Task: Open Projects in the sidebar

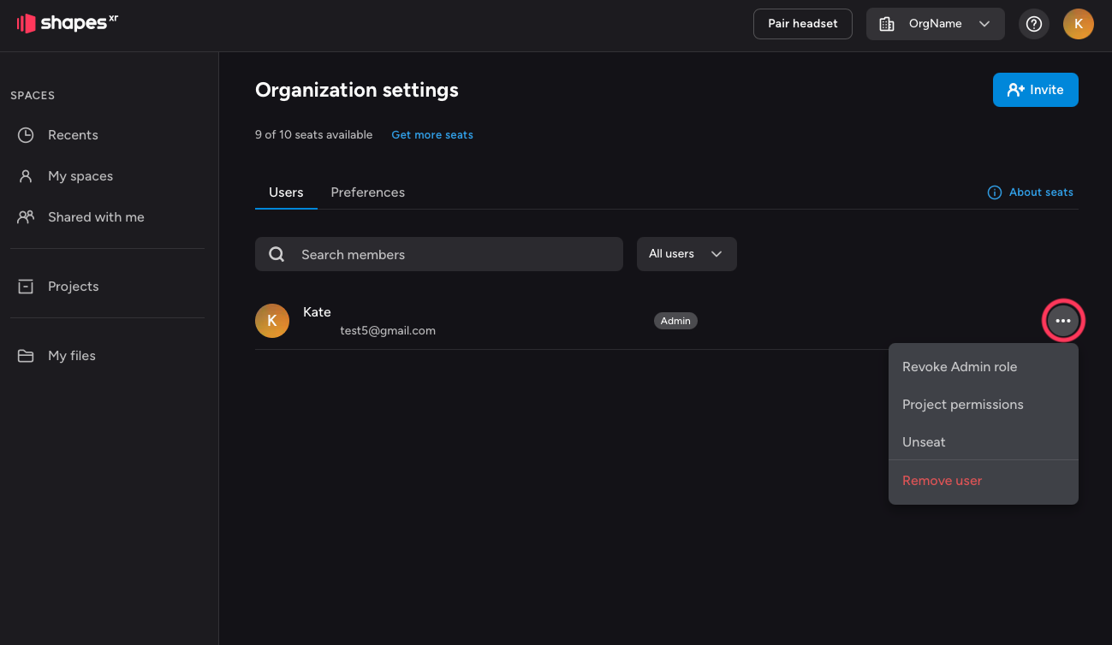Action: (x=73, y=287)
